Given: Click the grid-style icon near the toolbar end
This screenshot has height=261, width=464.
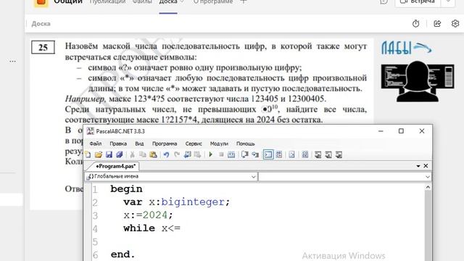Looking at the screenshot, I should click(305, 154).
